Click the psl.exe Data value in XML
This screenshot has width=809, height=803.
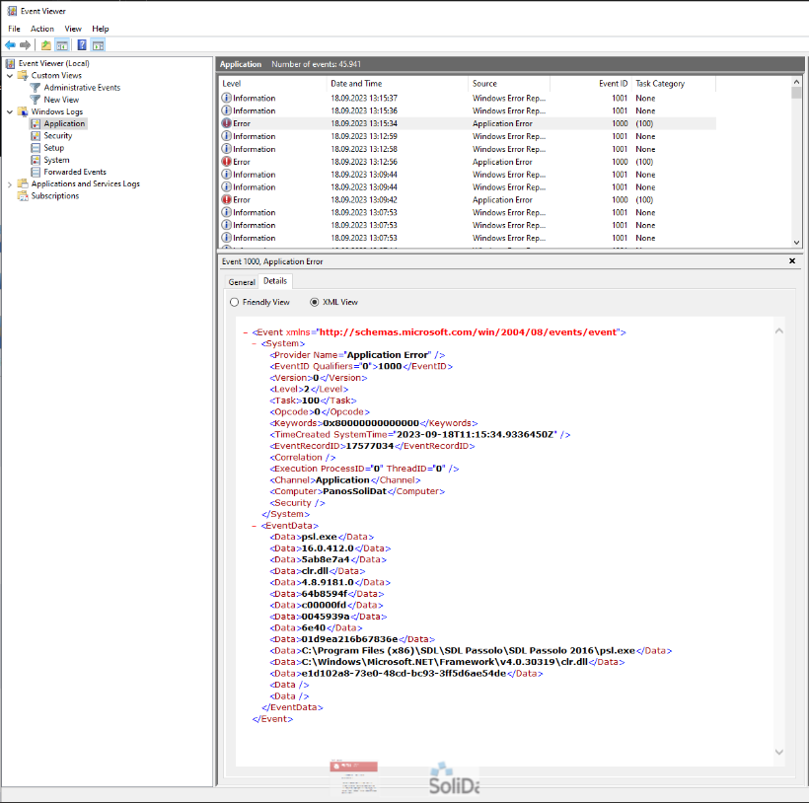coord(319,537)
